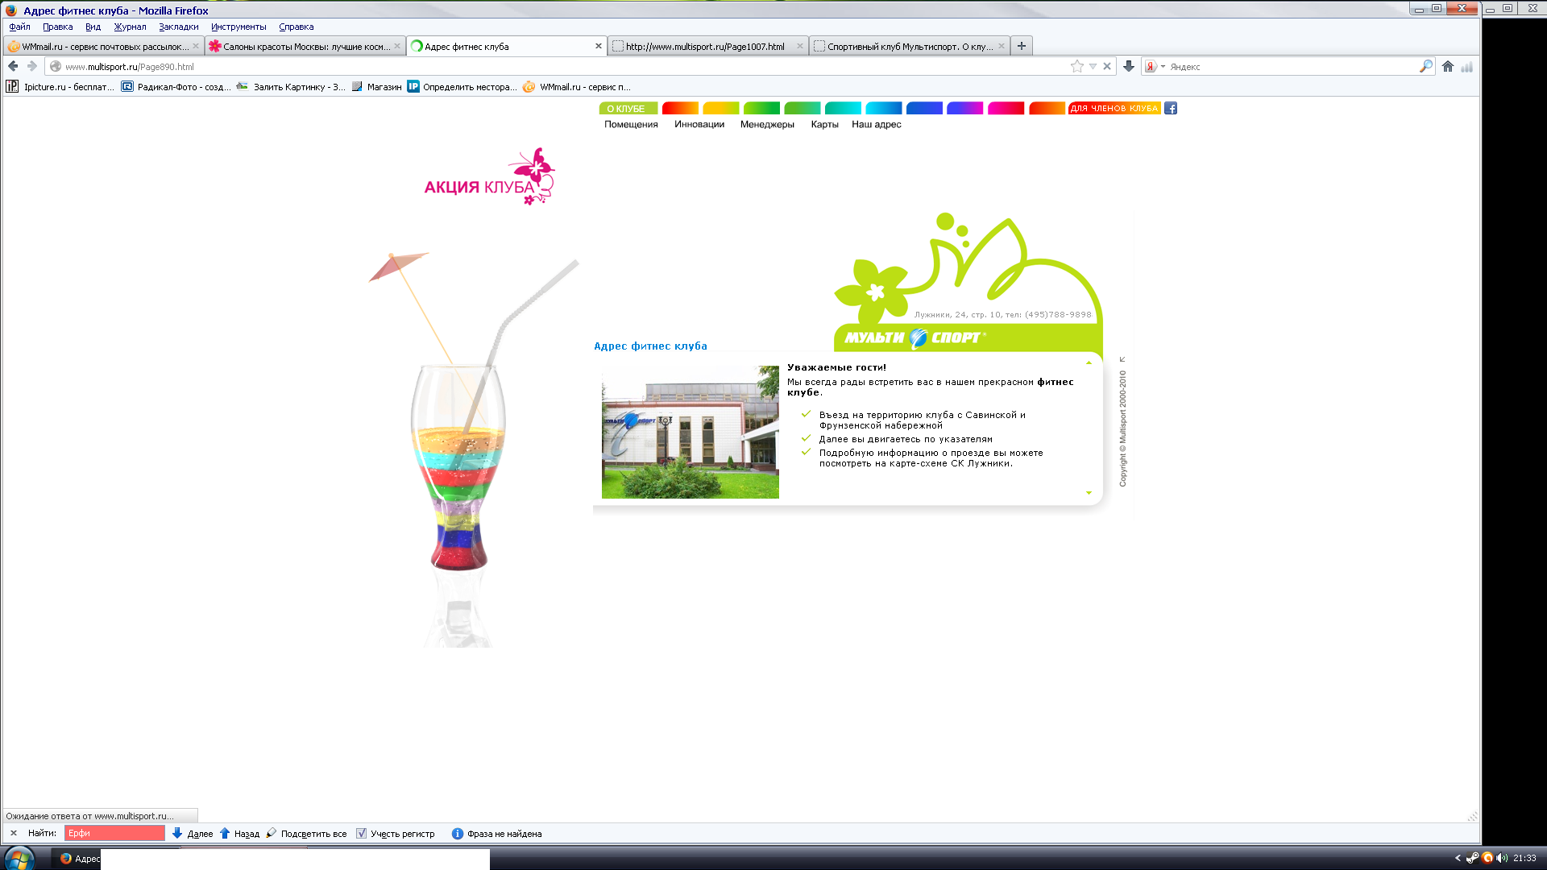Viewport: 1547px width, 870px height.
Task: Click the Найти search text field
Action: click(x=114, y=833)
